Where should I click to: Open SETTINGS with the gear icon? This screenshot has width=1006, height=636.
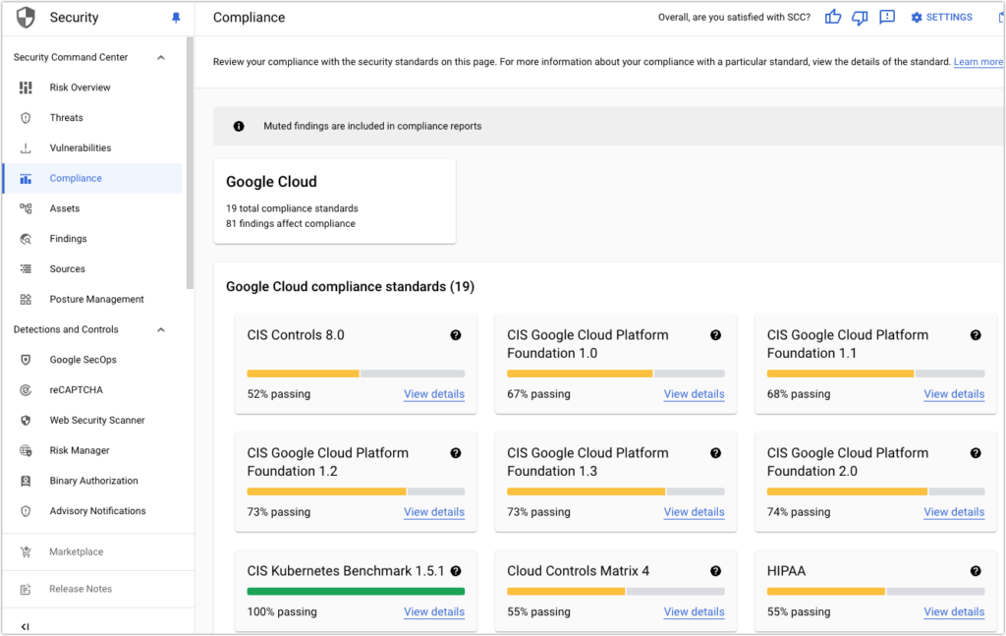(x=941, y=18)
